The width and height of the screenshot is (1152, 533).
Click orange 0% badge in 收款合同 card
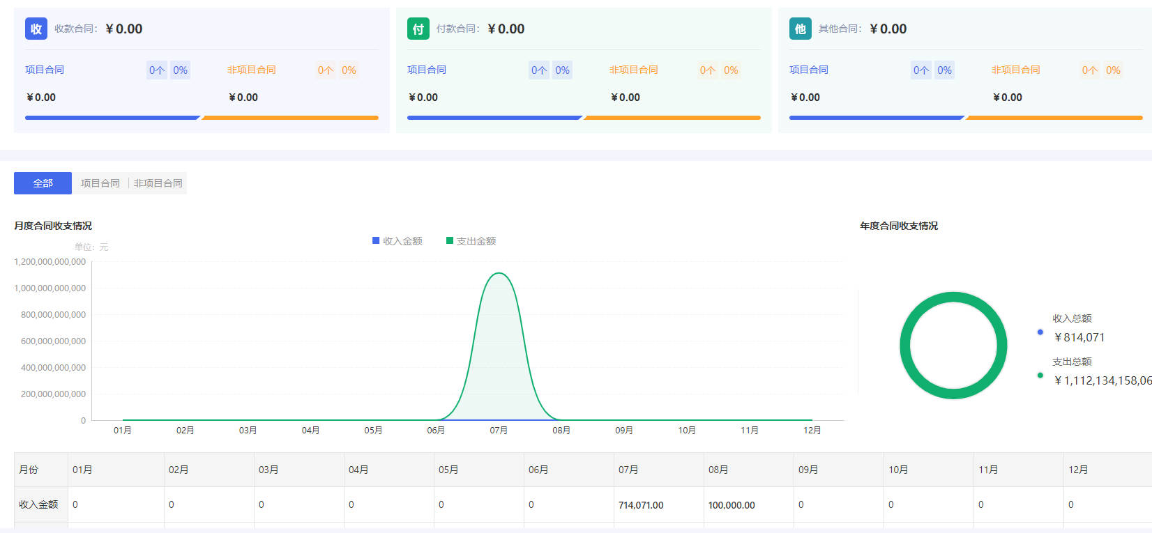[349, 70]
